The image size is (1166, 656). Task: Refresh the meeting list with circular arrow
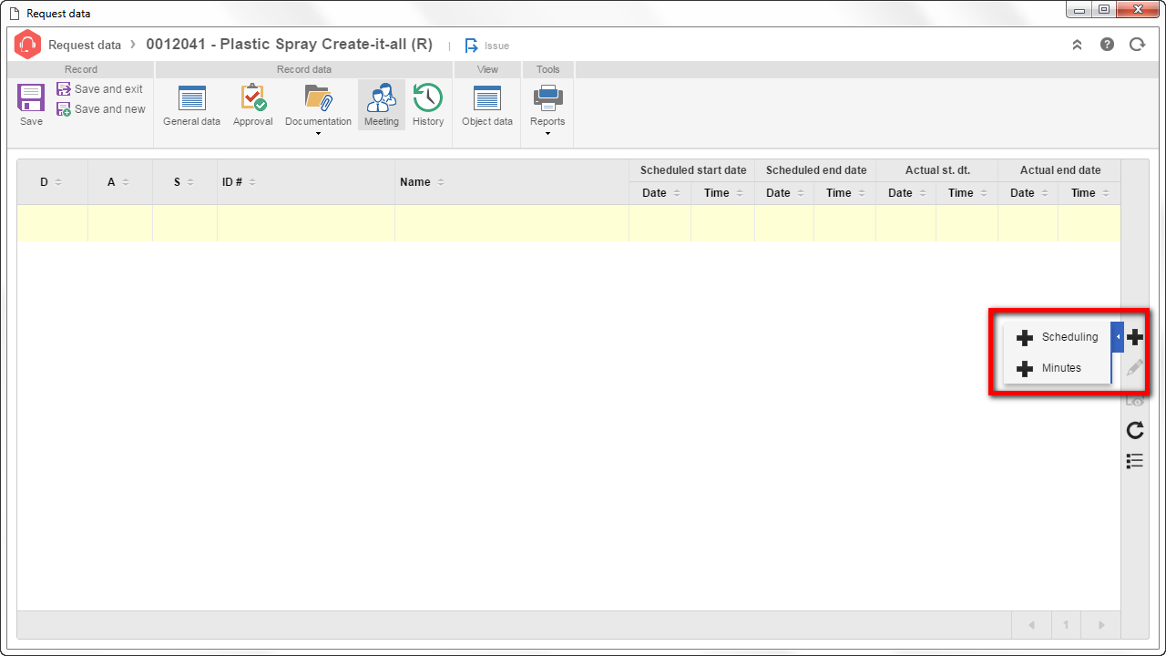[x=1135, y=430]
